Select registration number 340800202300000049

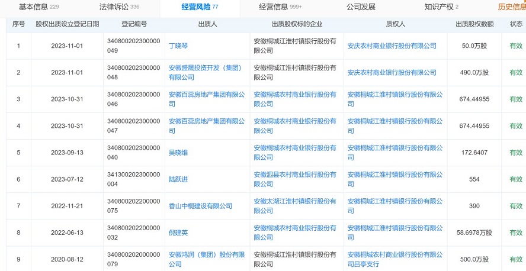(x=133, y=46)
